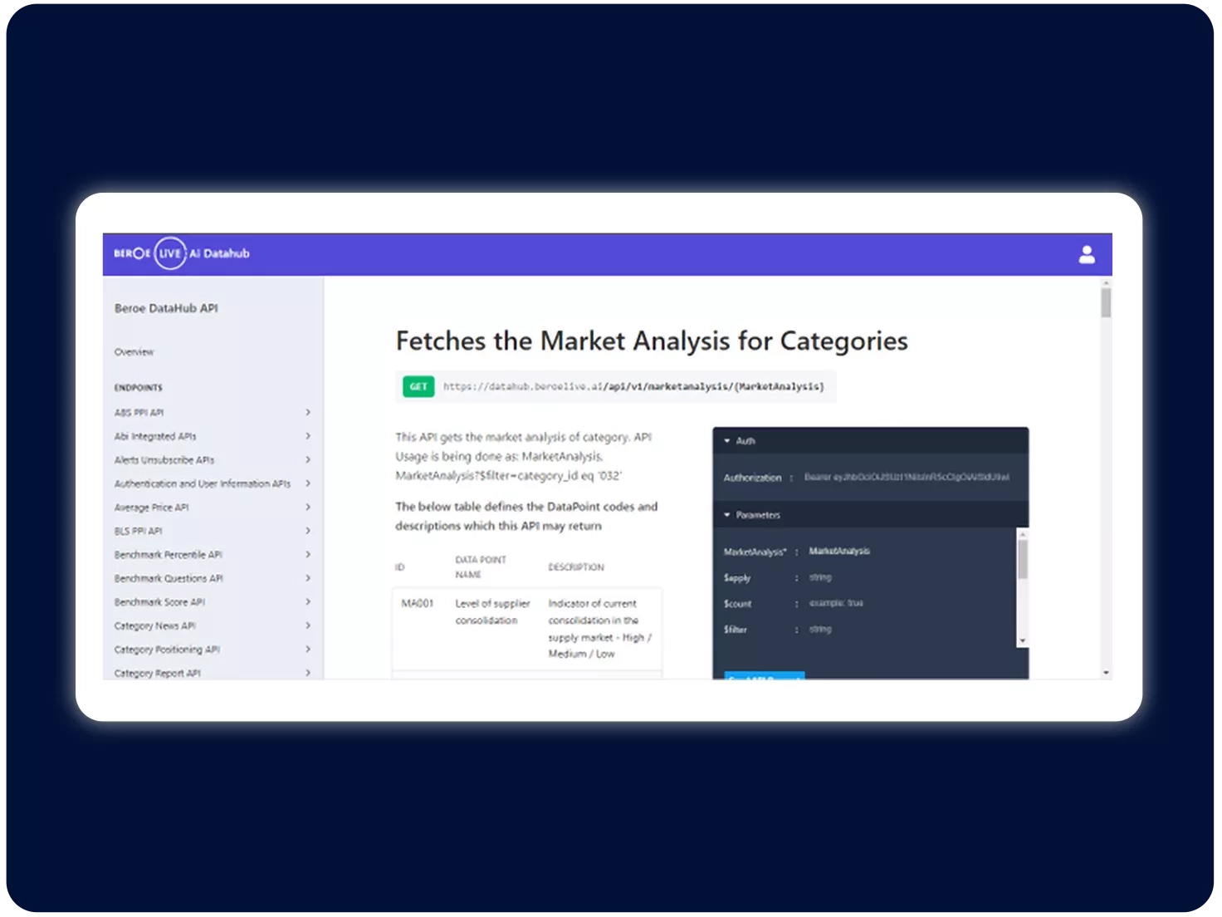Click the main page vertical scrollbar thumb

(x=1106, y=302)
